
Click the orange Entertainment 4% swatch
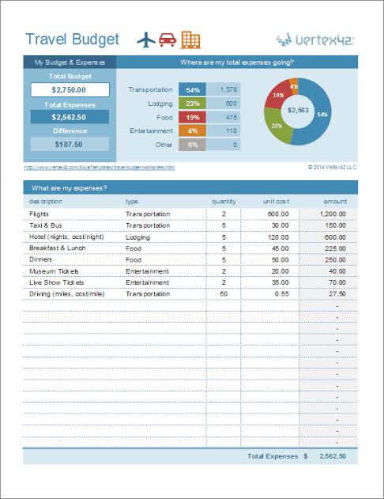tap(192, 130)
